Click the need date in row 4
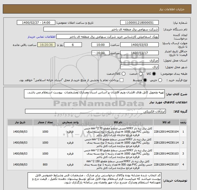 point(20,164)
